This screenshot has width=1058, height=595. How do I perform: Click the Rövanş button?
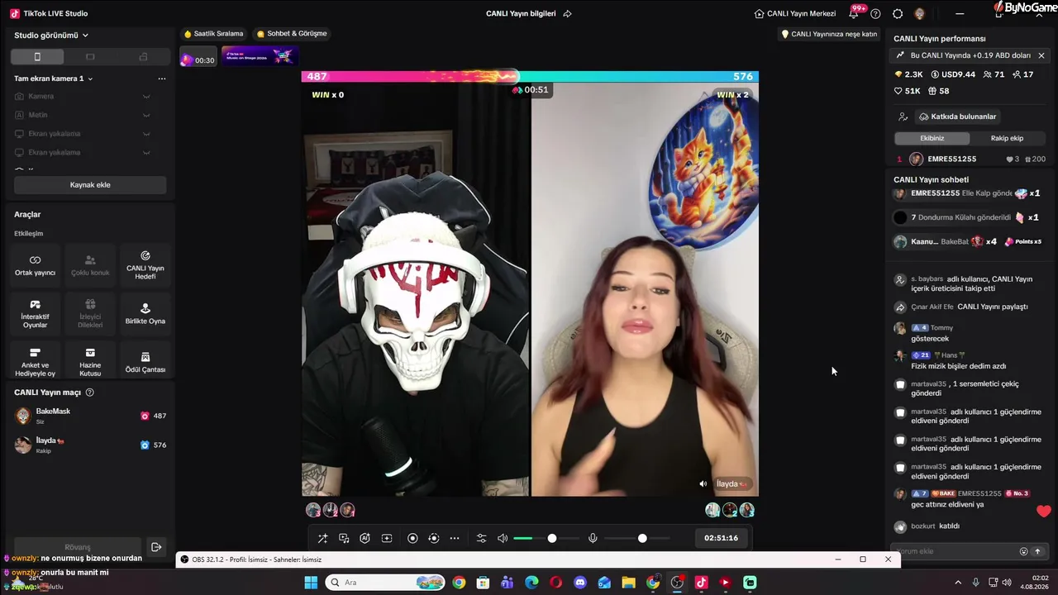click(78, 547)
